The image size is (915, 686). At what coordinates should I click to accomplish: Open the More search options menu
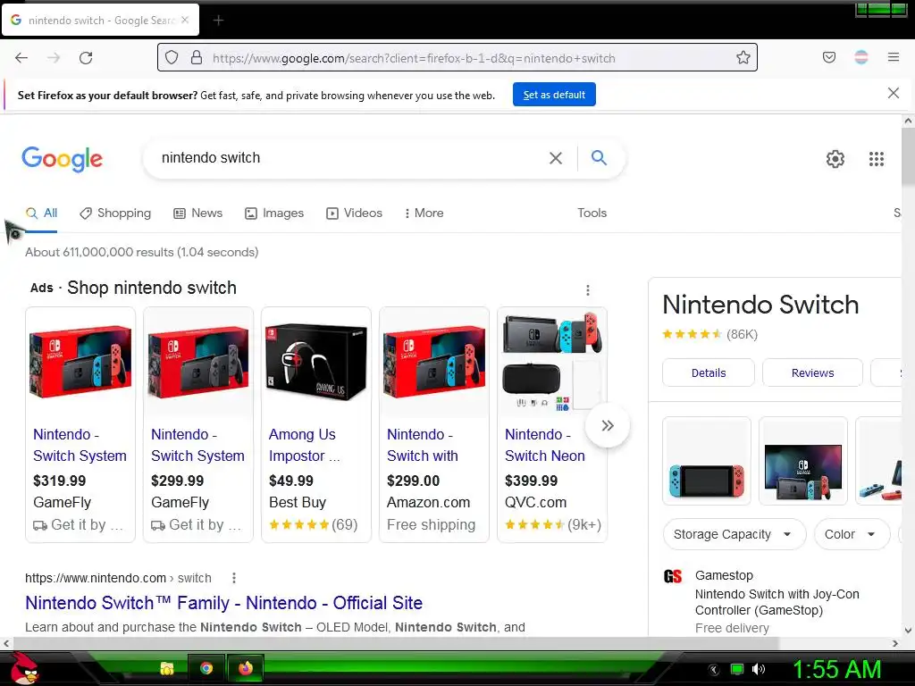pyautogui.click(x=424, y=213)
